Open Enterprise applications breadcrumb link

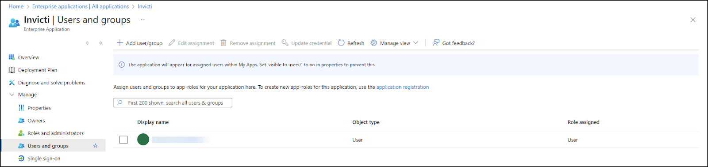81,7
